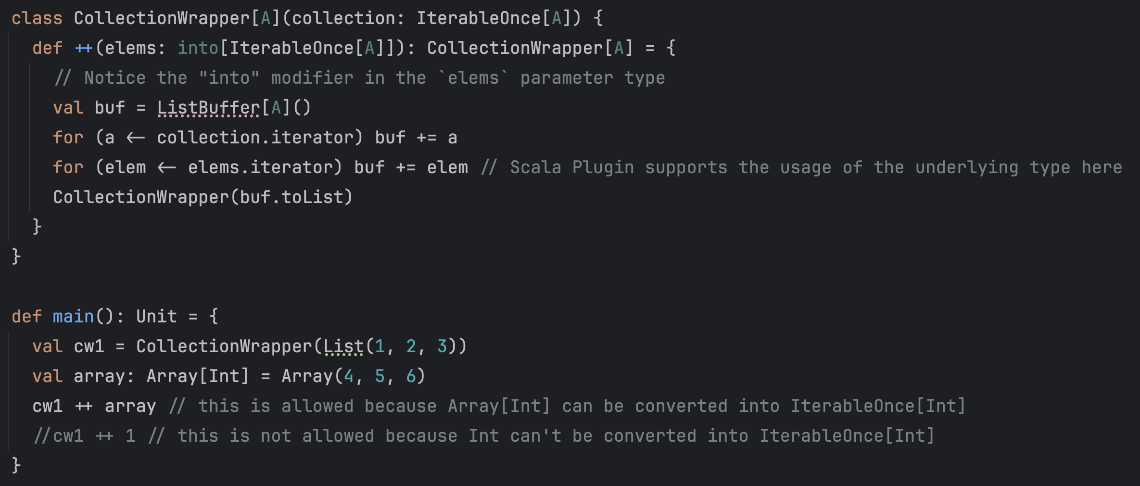Viewport: 1140px width, 486px height.
Task: Click toList in the buf.toList call
Action: point(313,197)
